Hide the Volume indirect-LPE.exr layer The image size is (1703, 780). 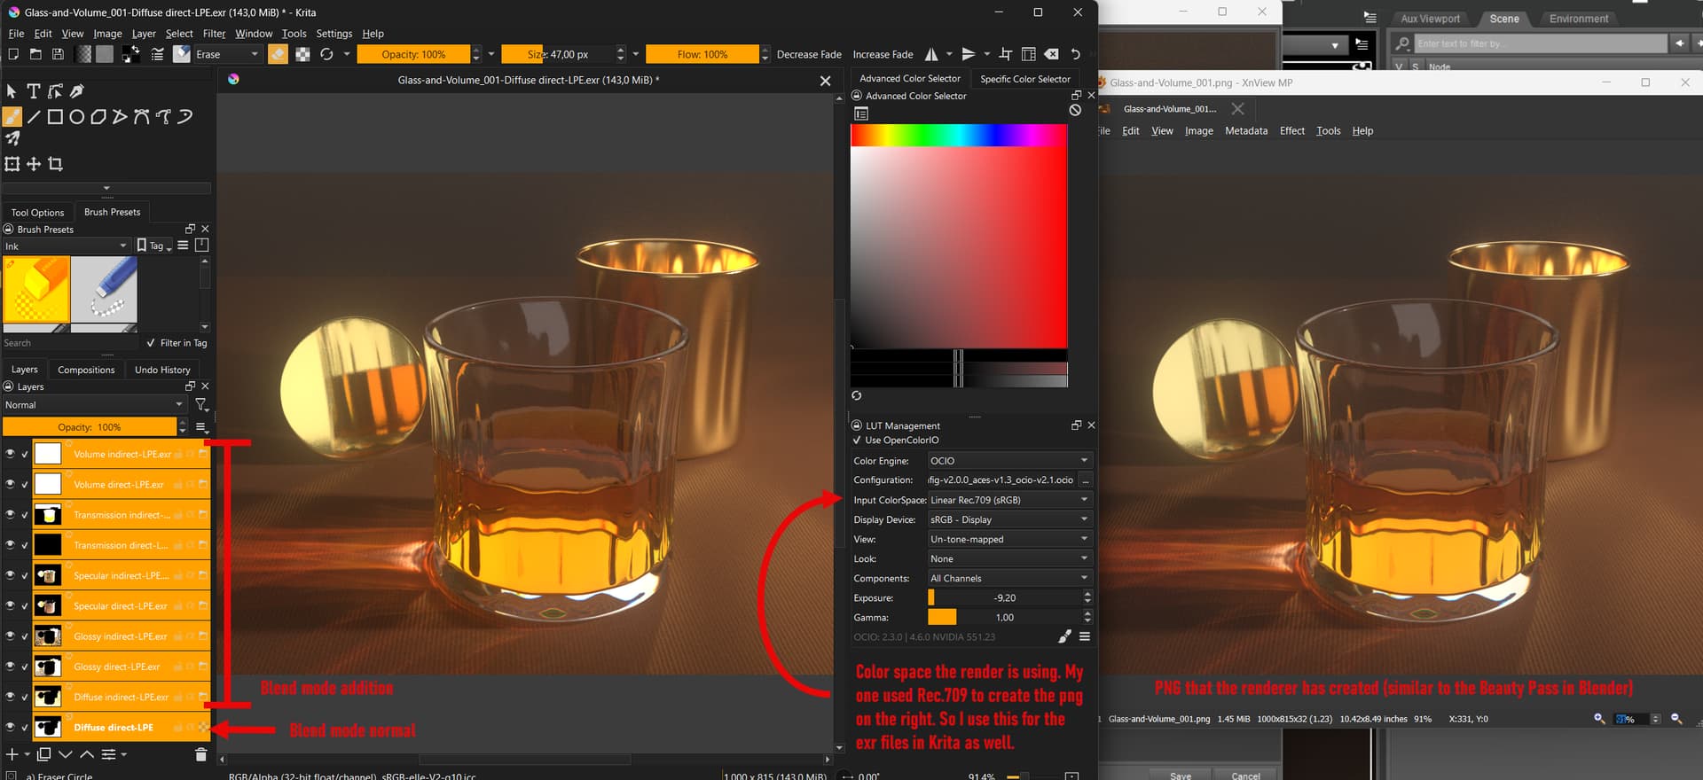pos(11,454)
